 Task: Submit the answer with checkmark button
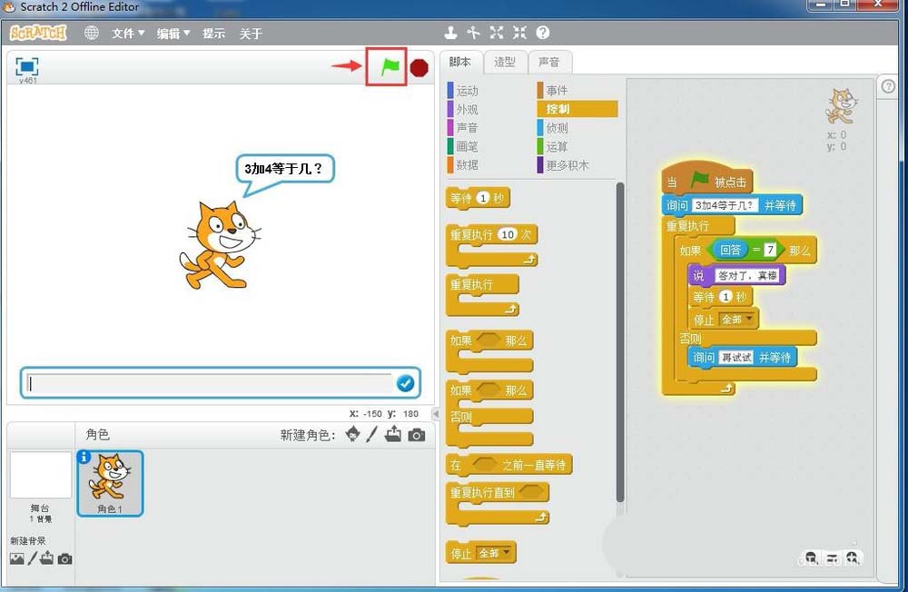pyautogui.click(x=405, y=383)
